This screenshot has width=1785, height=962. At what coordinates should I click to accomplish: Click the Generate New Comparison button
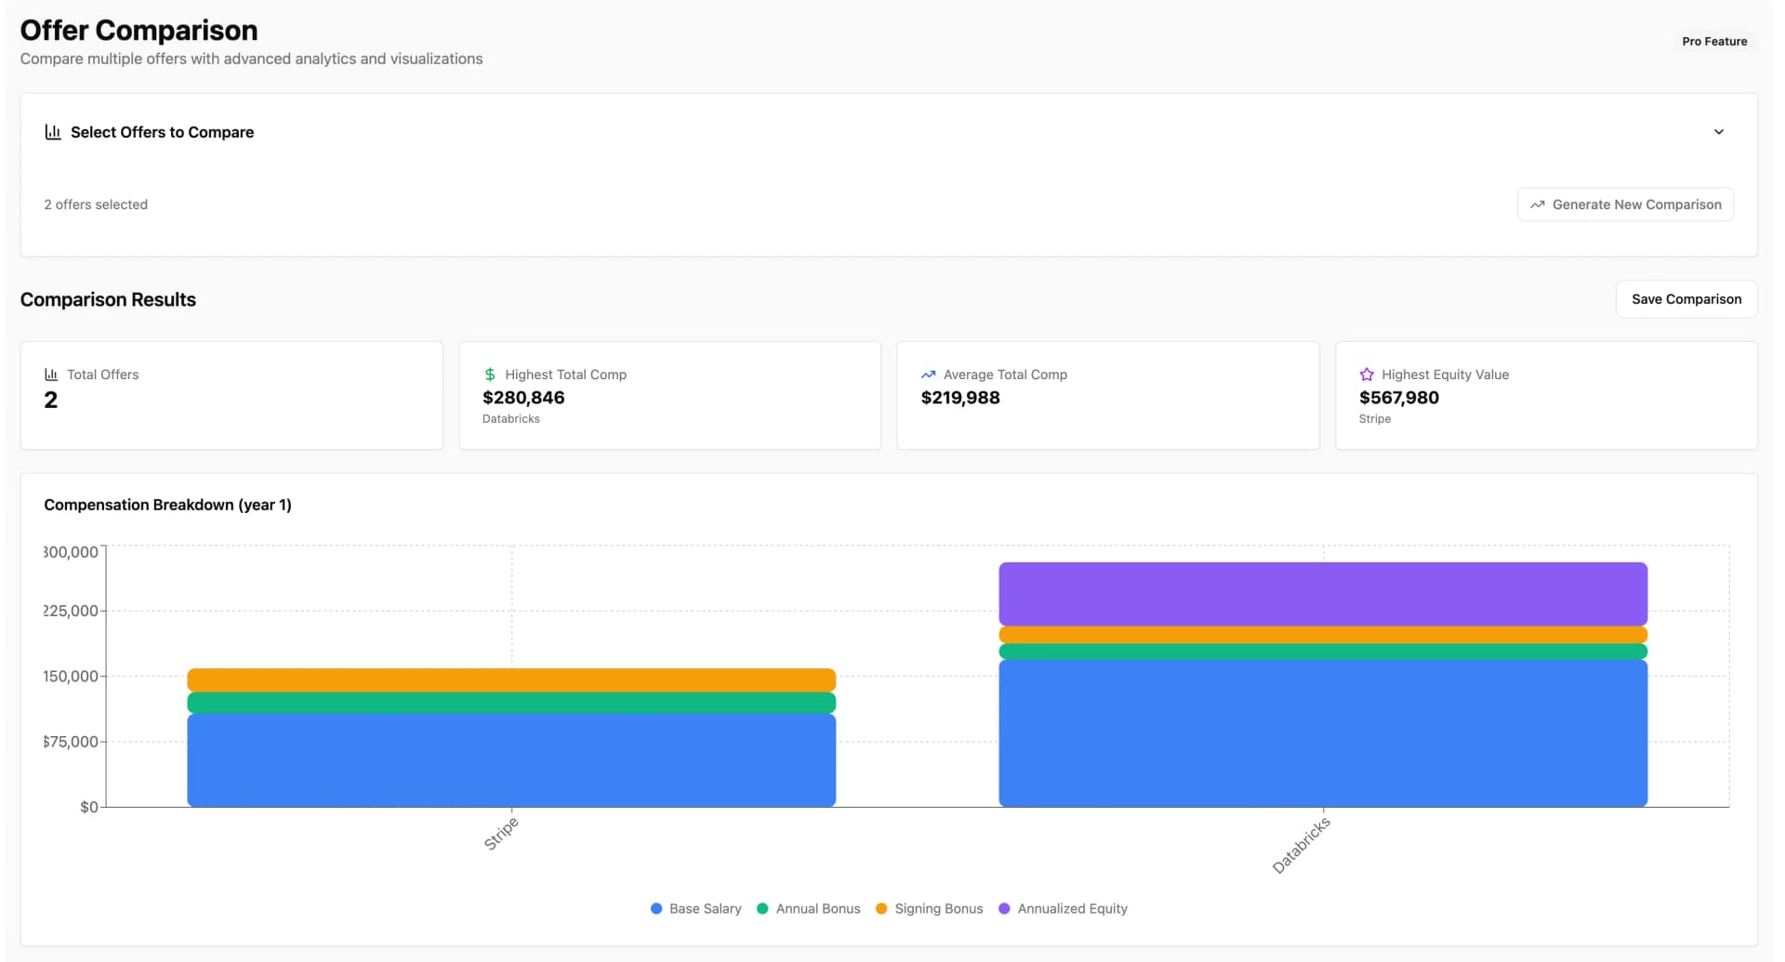[x=1624, y=204]
